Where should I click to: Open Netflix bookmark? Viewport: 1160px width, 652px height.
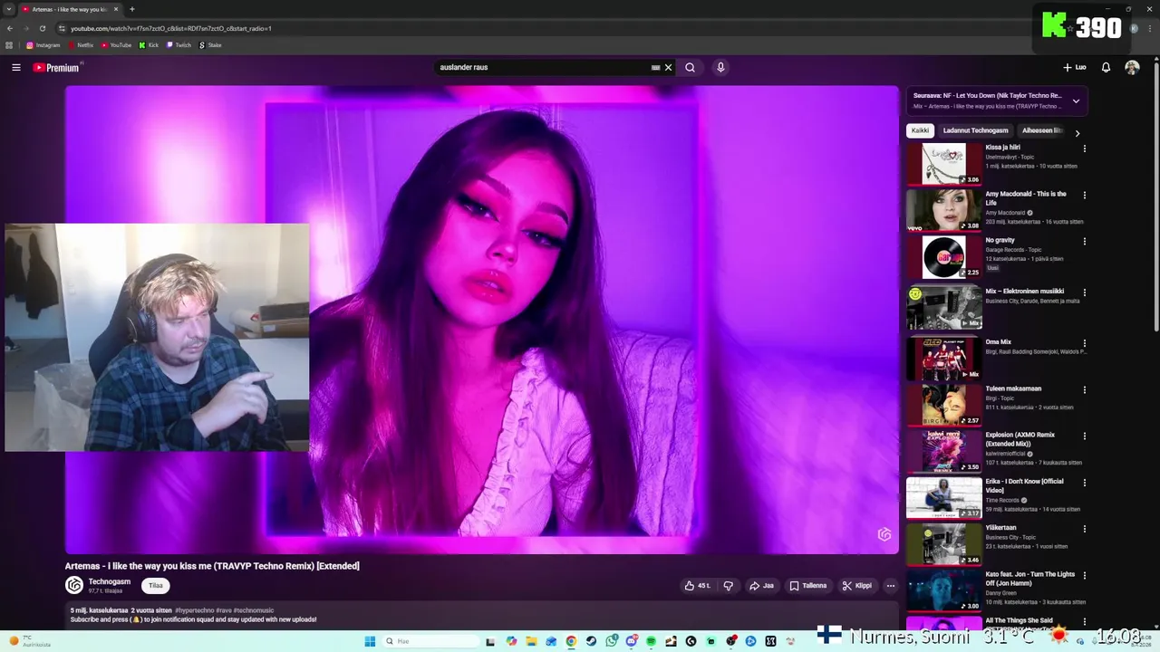tap(81, 44)
